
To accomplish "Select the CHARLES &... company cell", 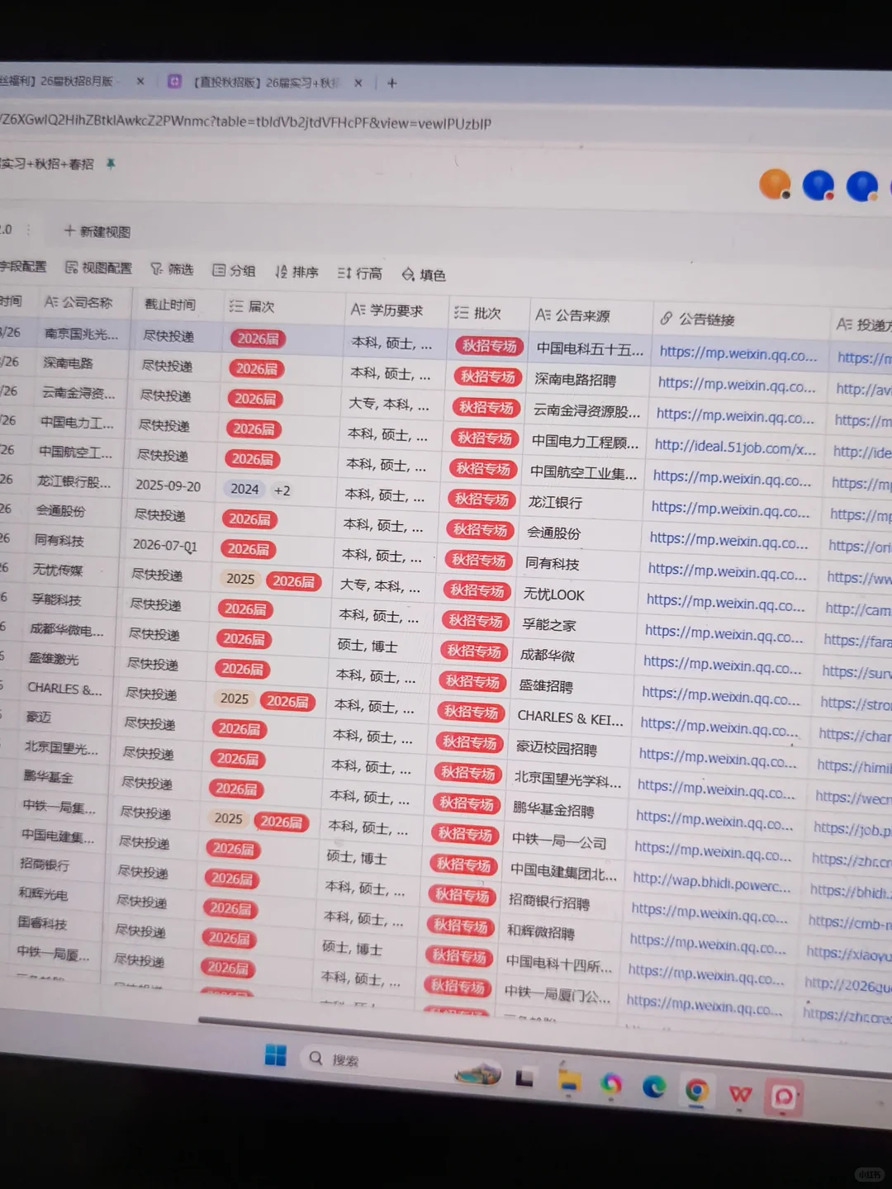I will 64,688.
